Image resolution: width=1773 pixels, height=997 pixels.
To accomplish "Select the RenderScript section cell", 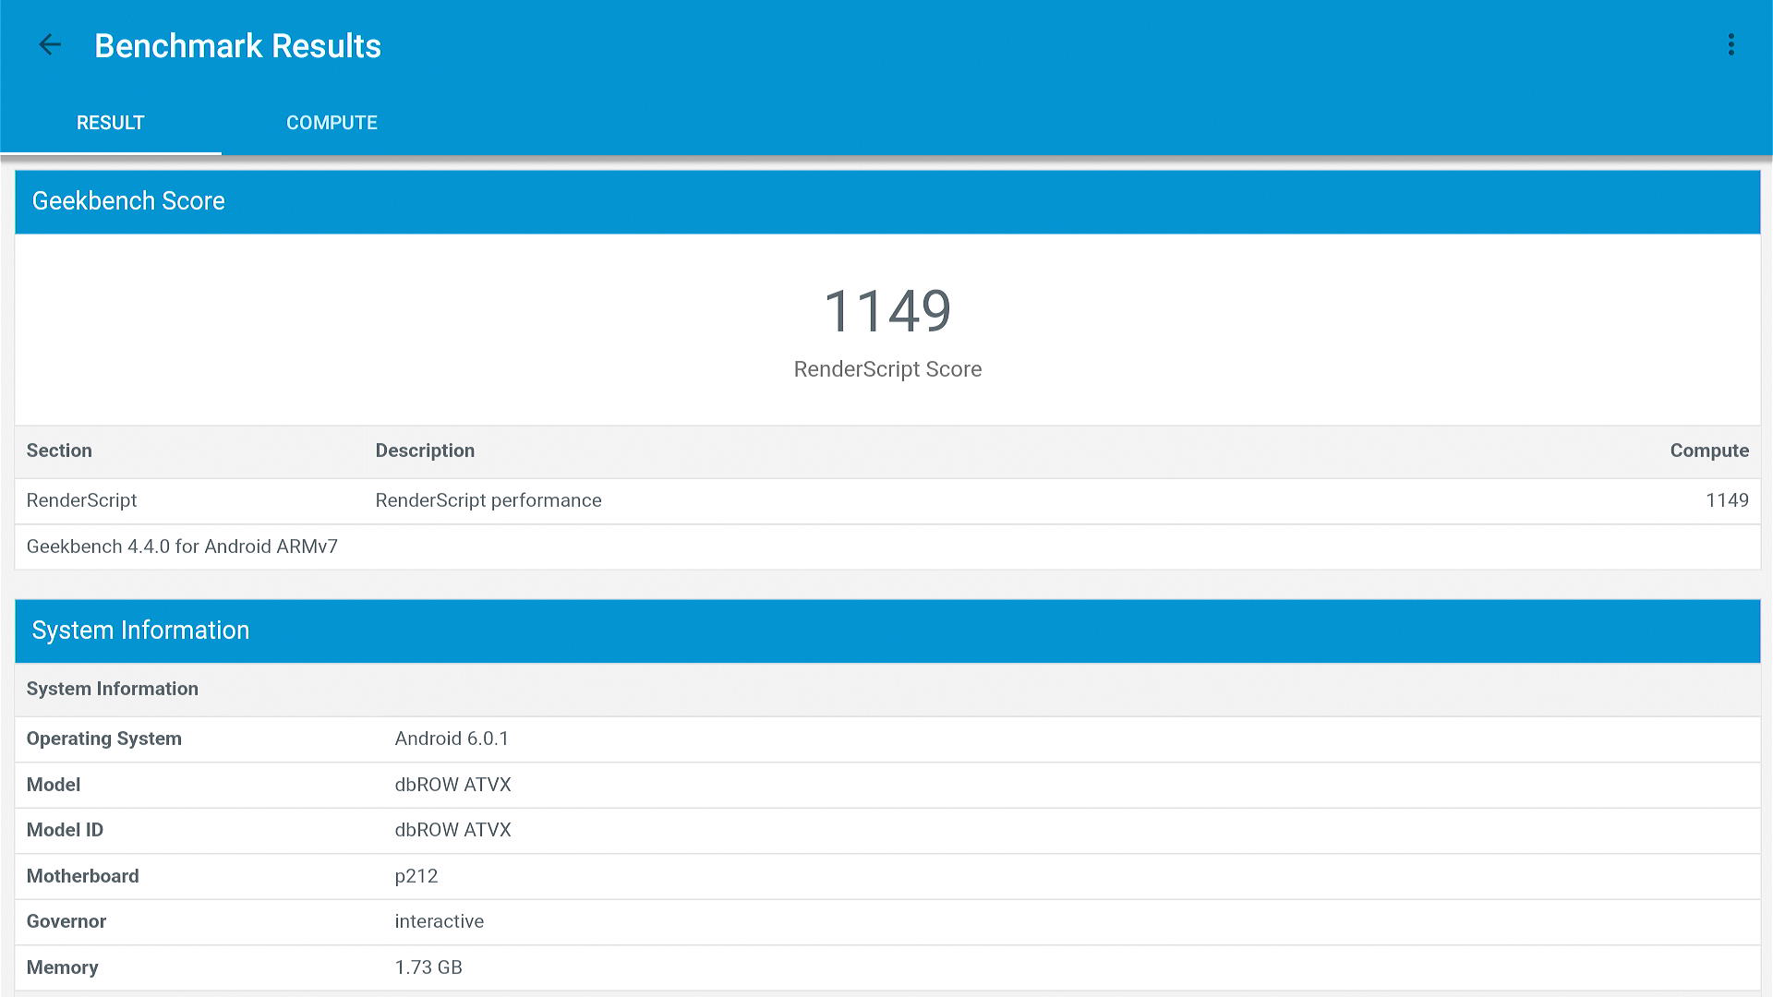I will tap(81, 500).
